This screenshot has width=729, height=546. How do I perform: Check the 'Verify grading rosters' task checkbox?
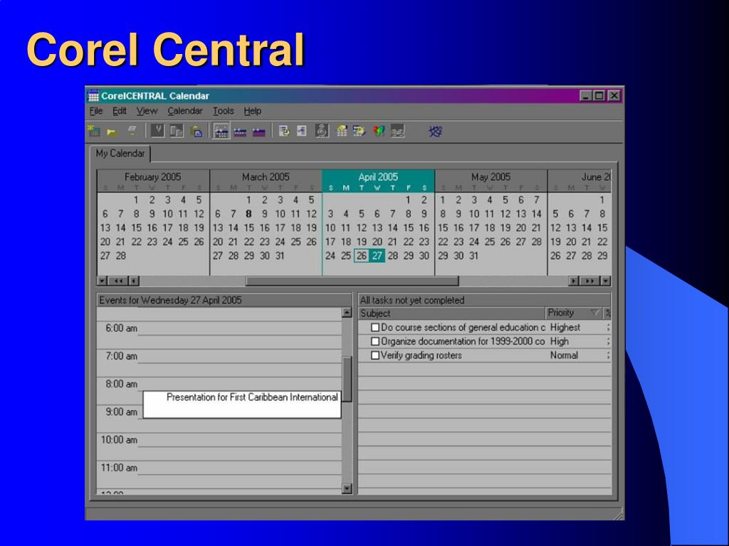(375, 355)
